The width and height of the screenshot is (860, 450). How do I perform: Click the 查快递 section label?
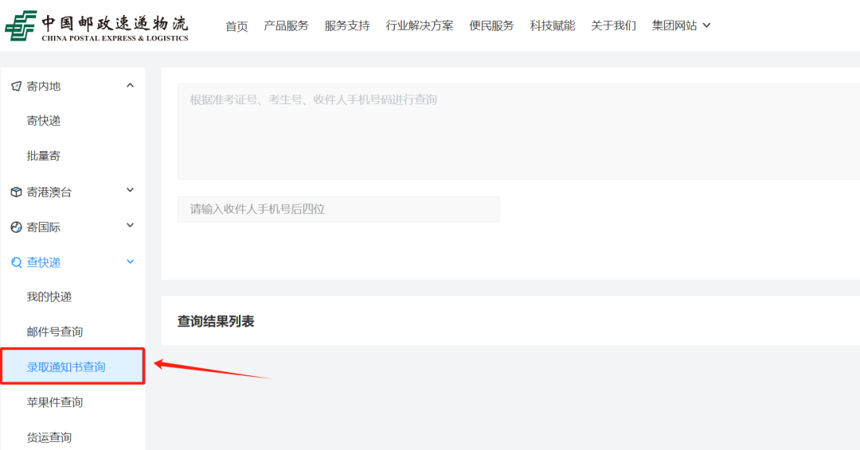pyautogui.click(x=43, y=263)
